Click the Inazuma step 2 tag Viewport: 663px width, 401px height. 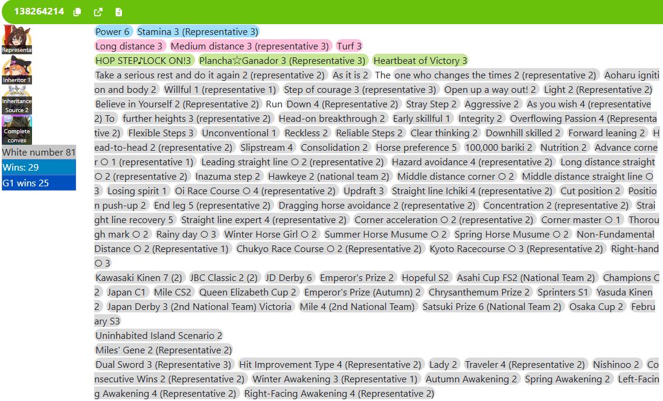pos(228,177)
